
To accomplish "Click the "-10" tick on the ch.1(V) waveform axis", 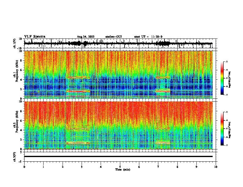I will [x=20, y=48].
